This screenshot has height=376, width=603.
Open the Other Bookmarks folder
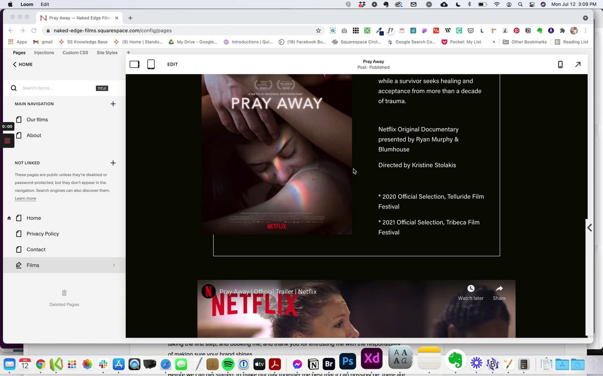(x=525, y=42)
